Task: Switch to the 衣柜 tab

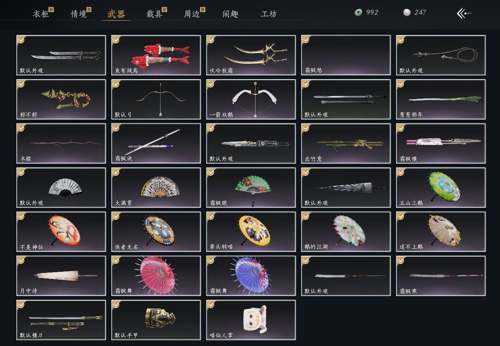Action: point(41,14)
